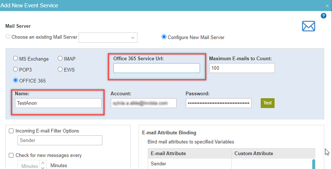Image resolution: width=332 pixels, height=169 pixels.
Task: Open the existing Mail Server dropdown
Action: (108, 37)
